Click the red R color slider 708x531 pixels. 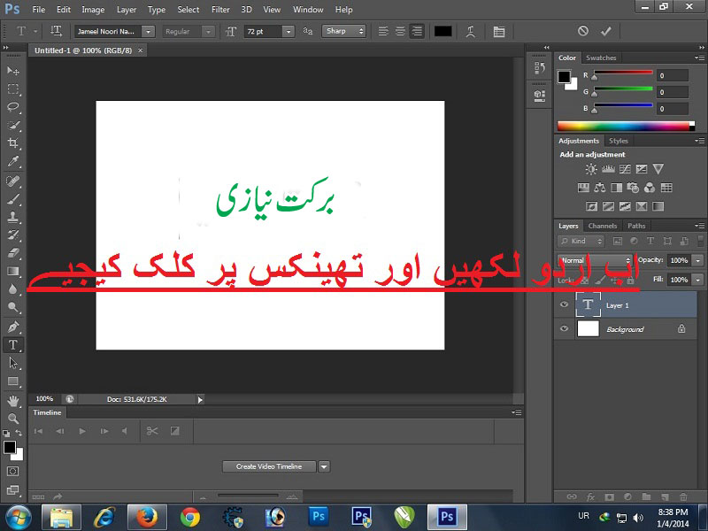coord(623,73)
